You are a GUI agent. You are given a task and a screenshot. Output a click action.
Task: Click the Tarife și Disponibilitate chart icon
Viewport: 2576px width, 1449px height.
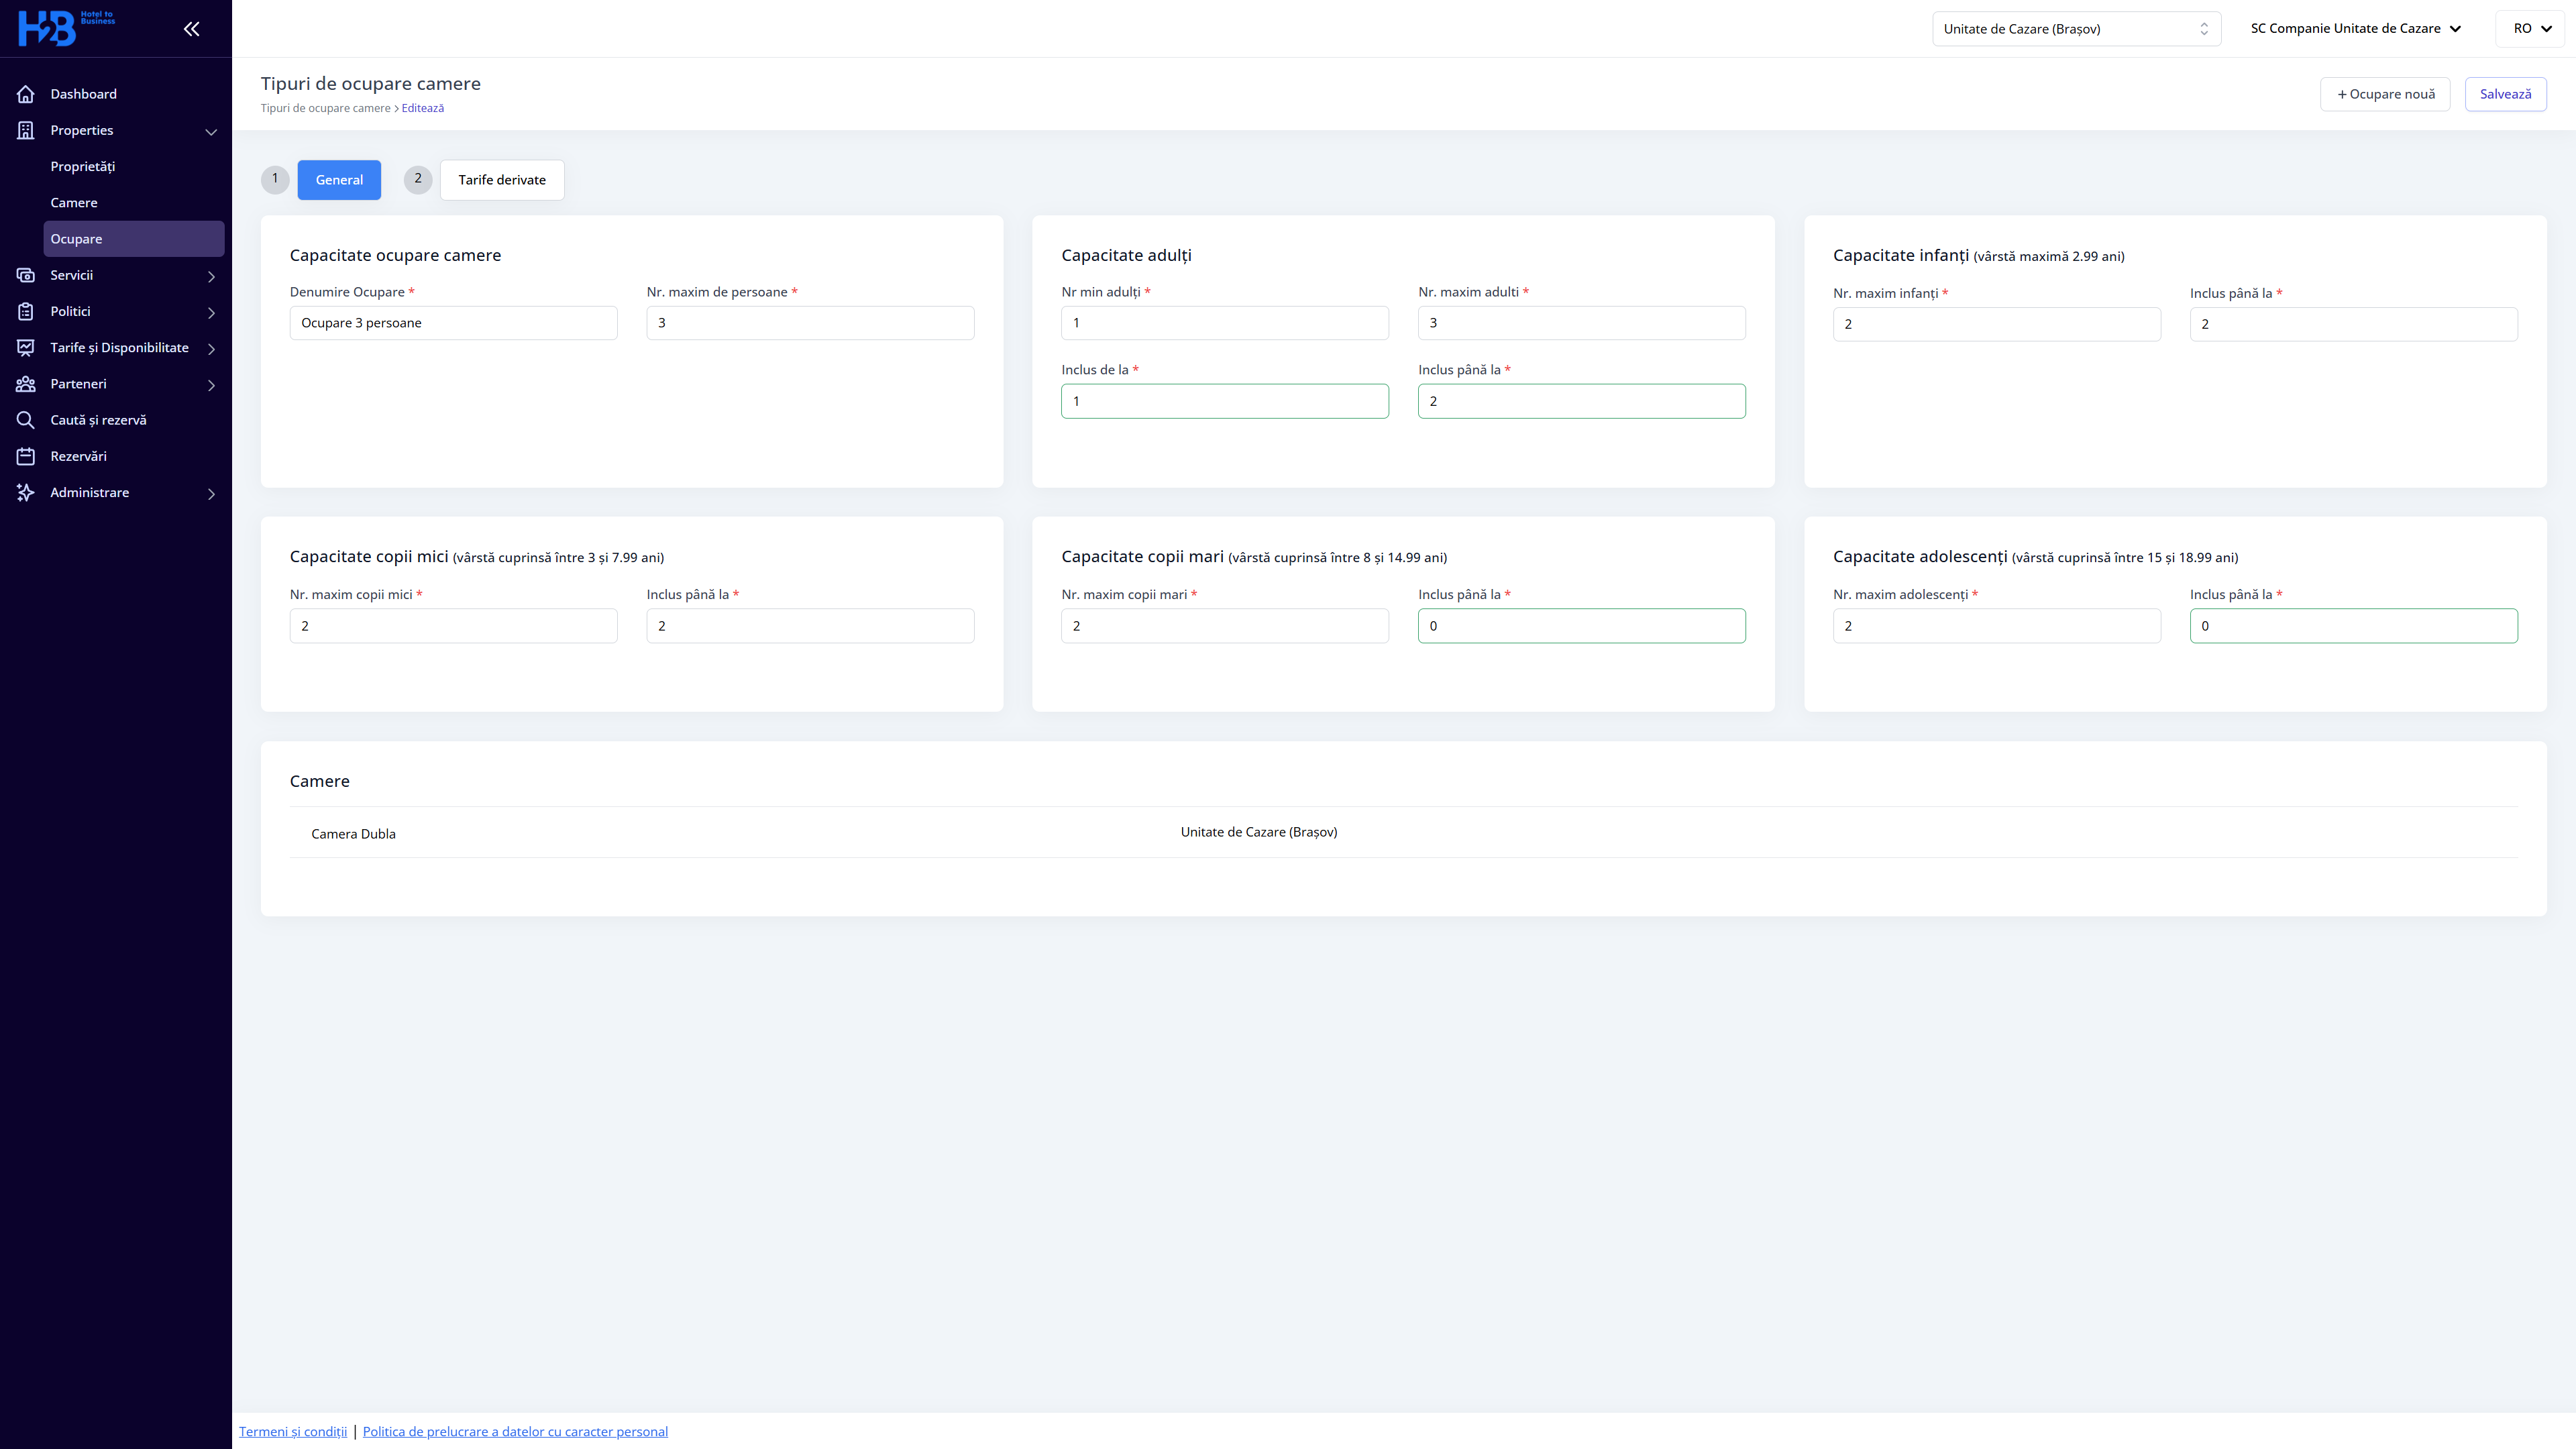26,347
